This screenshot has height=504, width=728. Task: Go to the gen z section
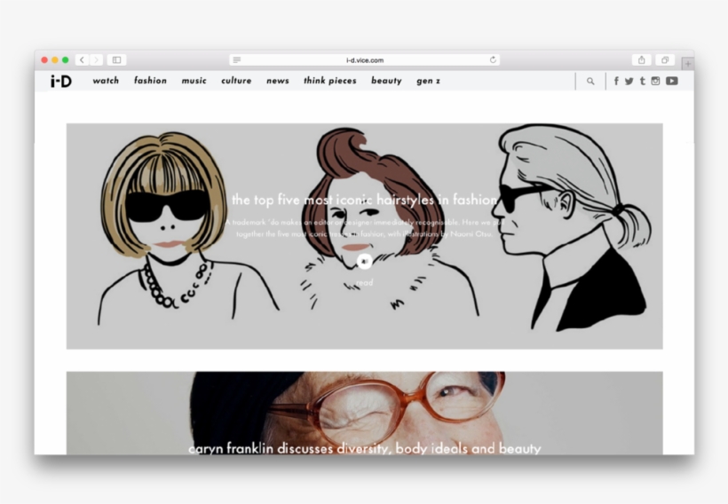(428, 81)
